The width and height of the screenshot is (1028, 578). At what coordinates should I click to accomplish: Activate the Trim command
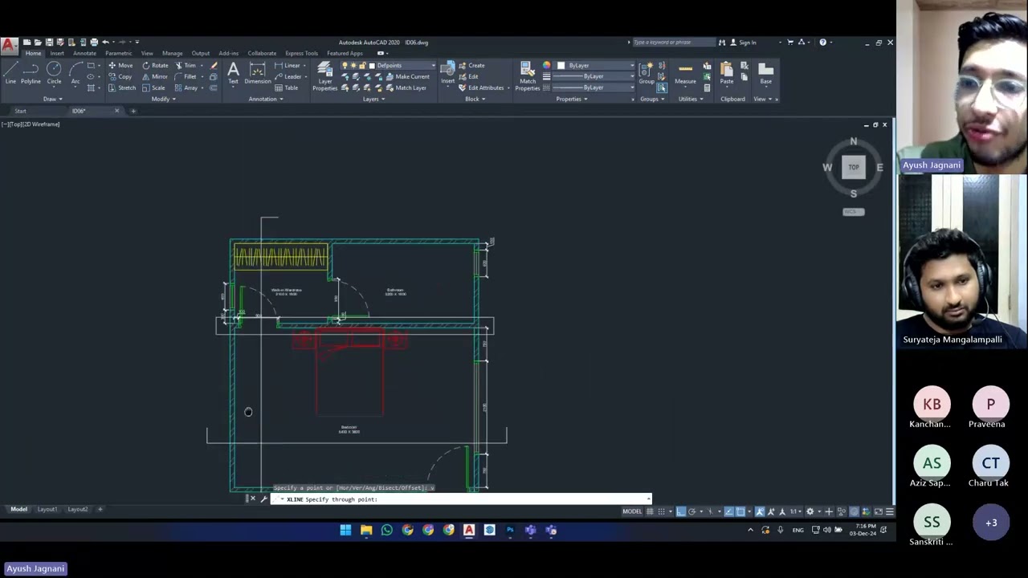[x=186, y=66]
